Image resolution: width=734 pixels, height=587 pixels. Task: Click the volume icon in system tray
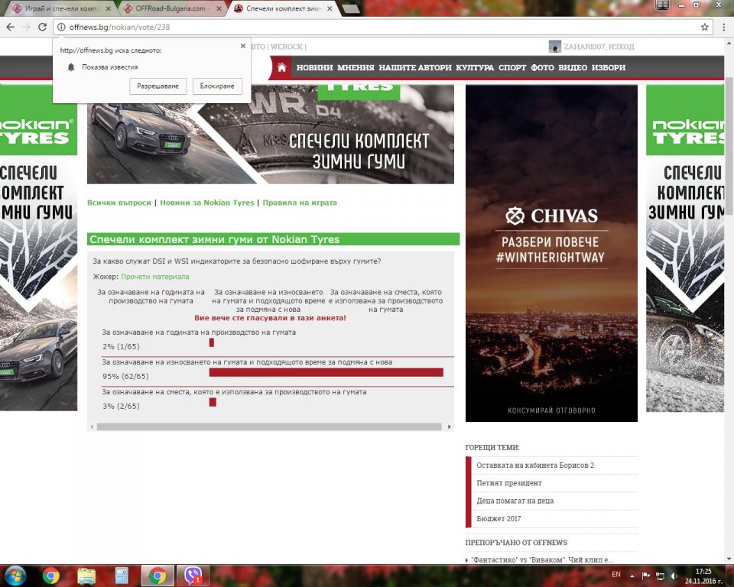coord(672,575)
